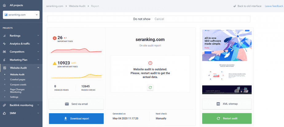Click the 10923 semi-important fixes count

(x=64, y=63)
